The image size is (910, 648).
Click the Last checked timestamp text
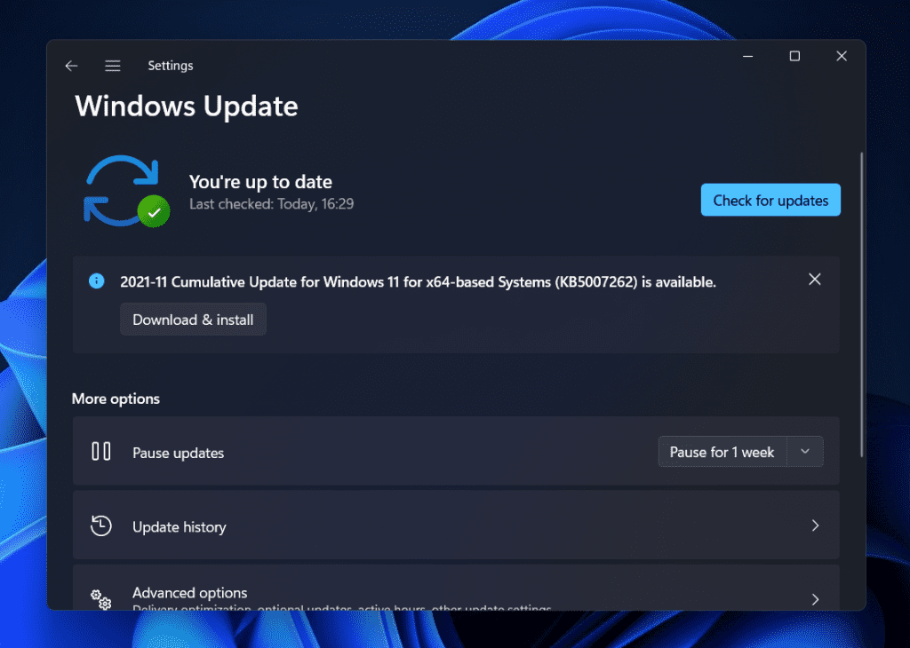[x=271, y=203]
